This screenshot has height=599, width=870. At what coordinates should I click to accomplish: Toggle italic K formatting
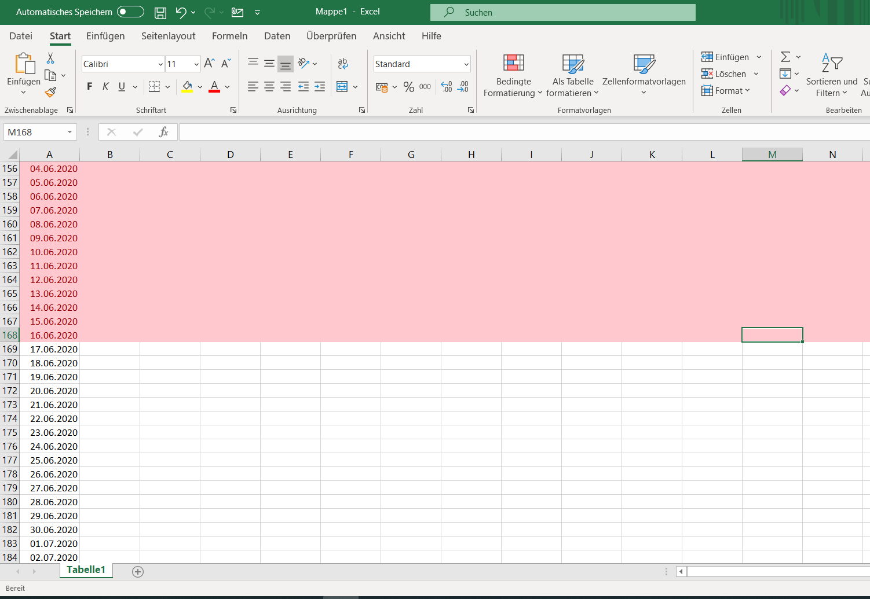pos(105,87)
